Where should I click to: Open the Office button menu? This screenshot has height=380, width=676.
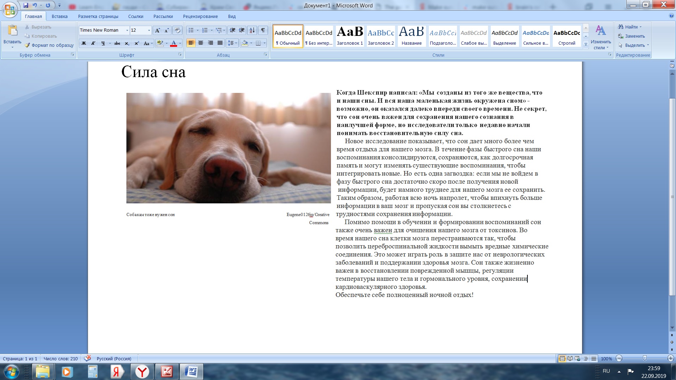tap(10, 9)
